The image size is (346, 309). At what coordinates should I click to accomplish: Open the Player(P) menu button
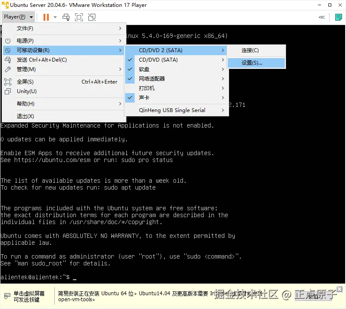pos(18,17)
